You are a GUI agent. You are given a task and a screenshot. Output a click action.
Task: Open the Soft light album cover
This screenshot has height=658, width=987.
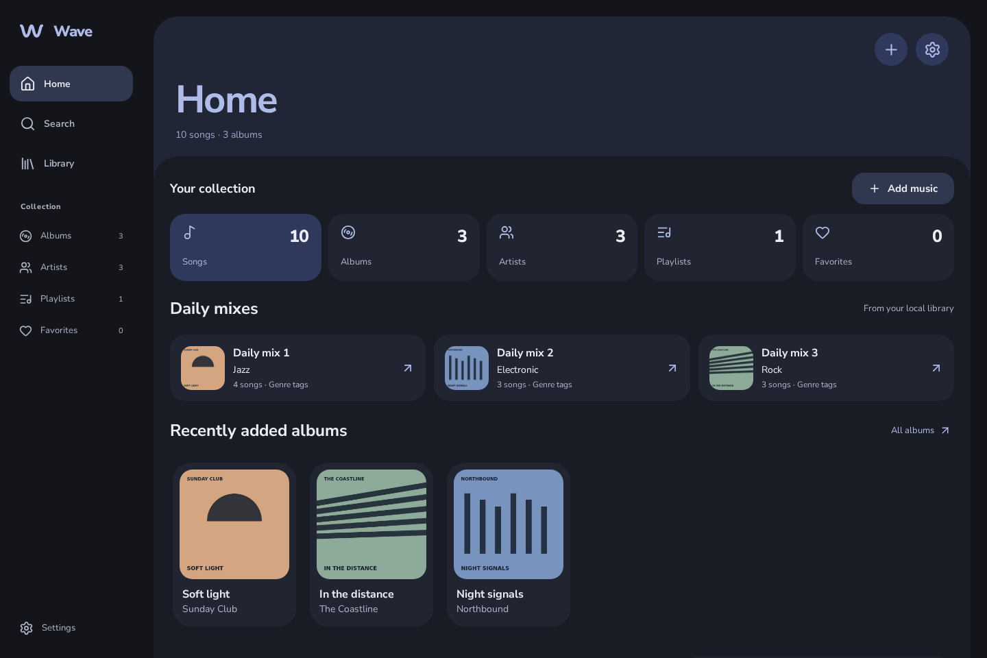[x=234, y=524]
